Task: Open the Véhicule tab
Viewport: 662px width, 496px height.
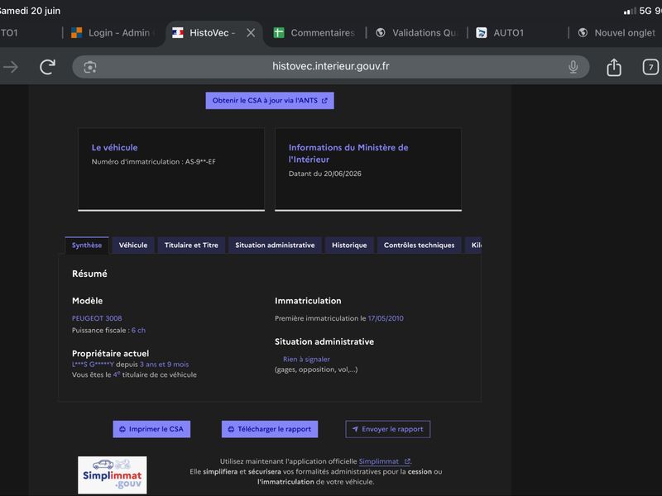Action: (x=133, y=245)
